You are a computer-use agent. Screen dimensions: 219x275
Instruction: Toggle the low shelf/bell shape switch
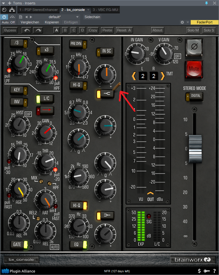pos(105,216)
